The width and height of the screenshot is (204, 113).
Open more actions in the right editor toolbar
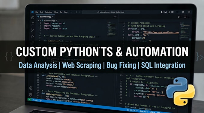(189, 17)
